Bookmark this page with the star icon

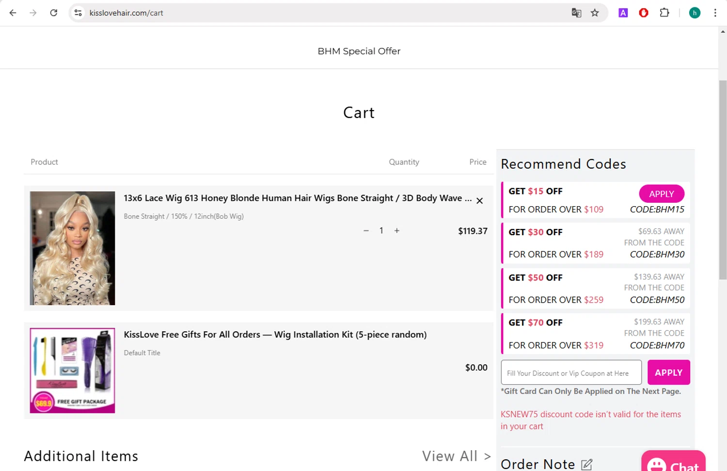point(595,13)
